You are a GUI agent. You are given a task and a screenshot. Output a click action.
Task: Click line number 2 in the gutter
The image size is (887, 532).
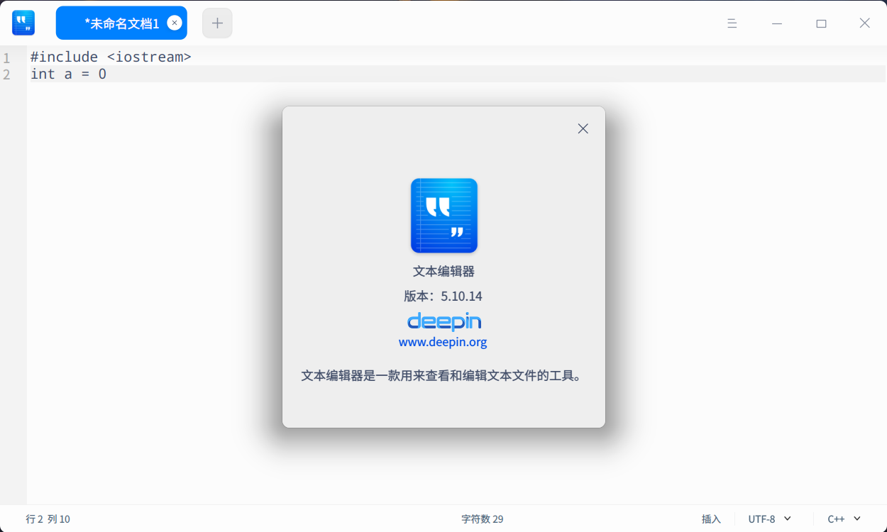click(7, 74)
